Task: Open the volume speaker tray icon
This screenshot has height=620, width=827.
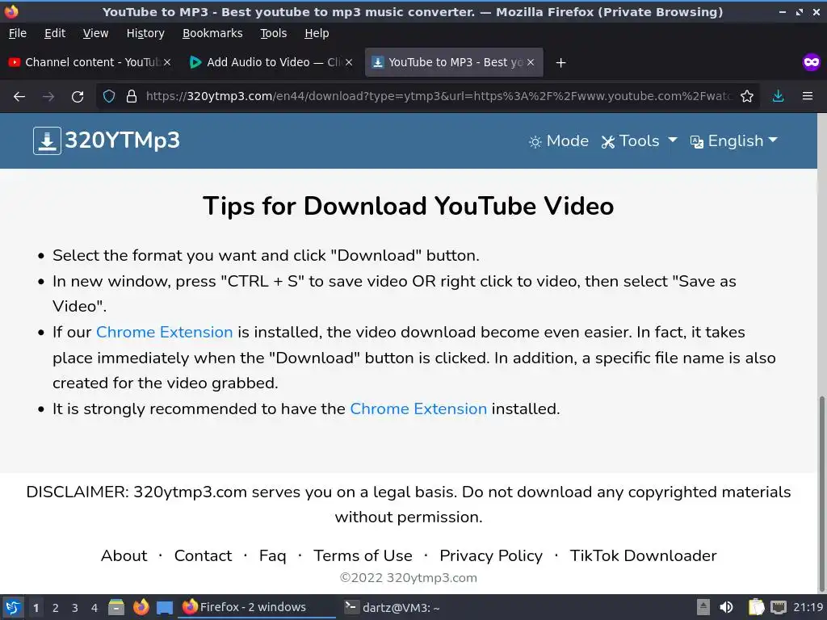Action: pos(726,607)
